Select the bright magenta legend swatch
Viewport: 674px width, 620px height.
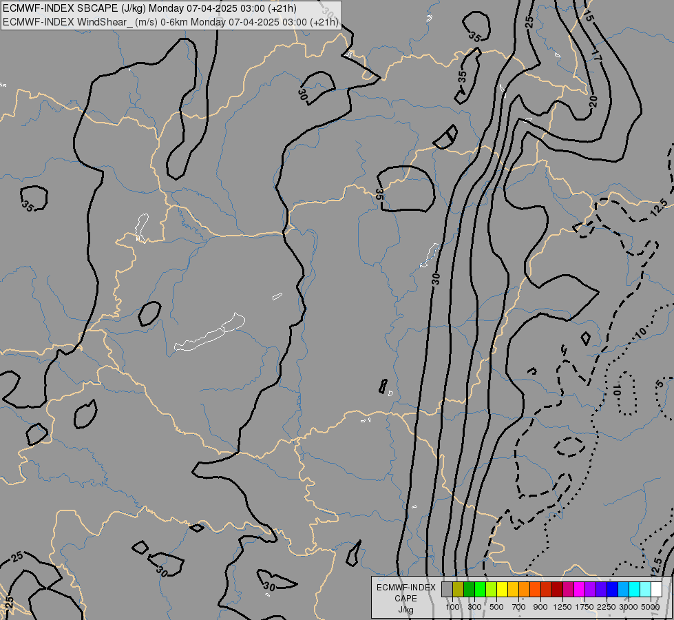pyautogui.click(x=580, y=589)
